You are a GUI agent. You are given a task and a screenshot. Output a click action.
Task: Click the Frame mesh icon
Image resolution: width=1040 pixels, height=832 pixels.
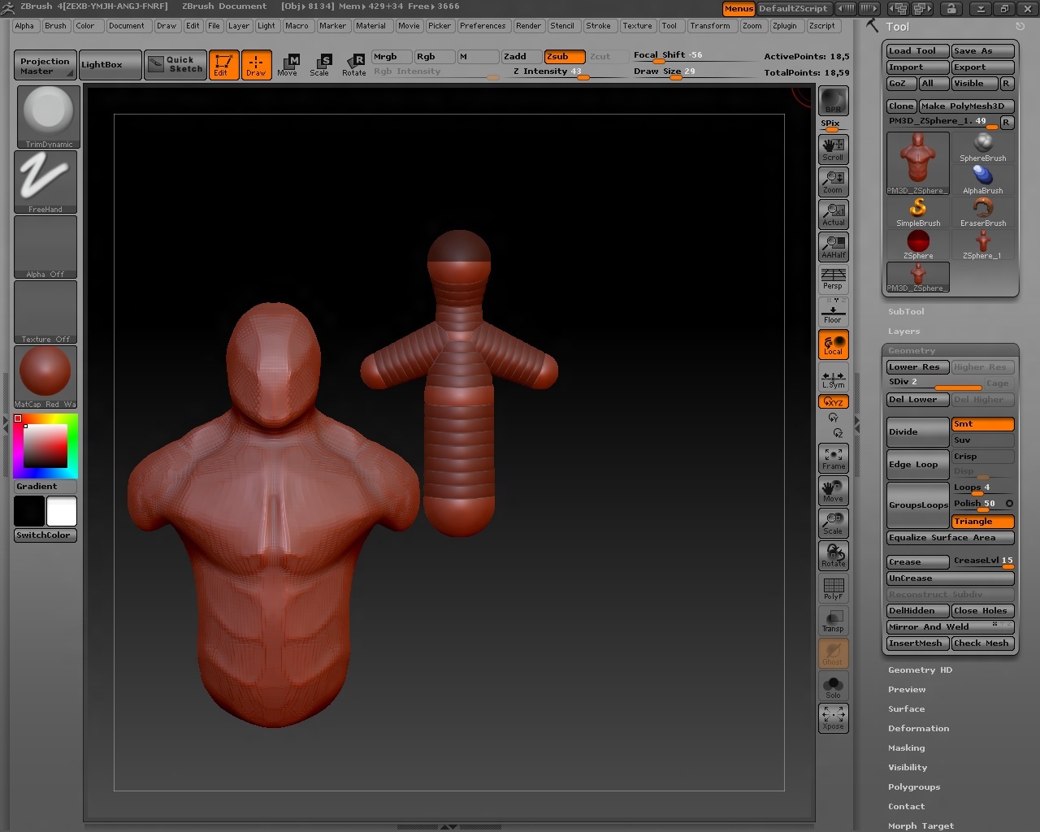pos(833,458)
